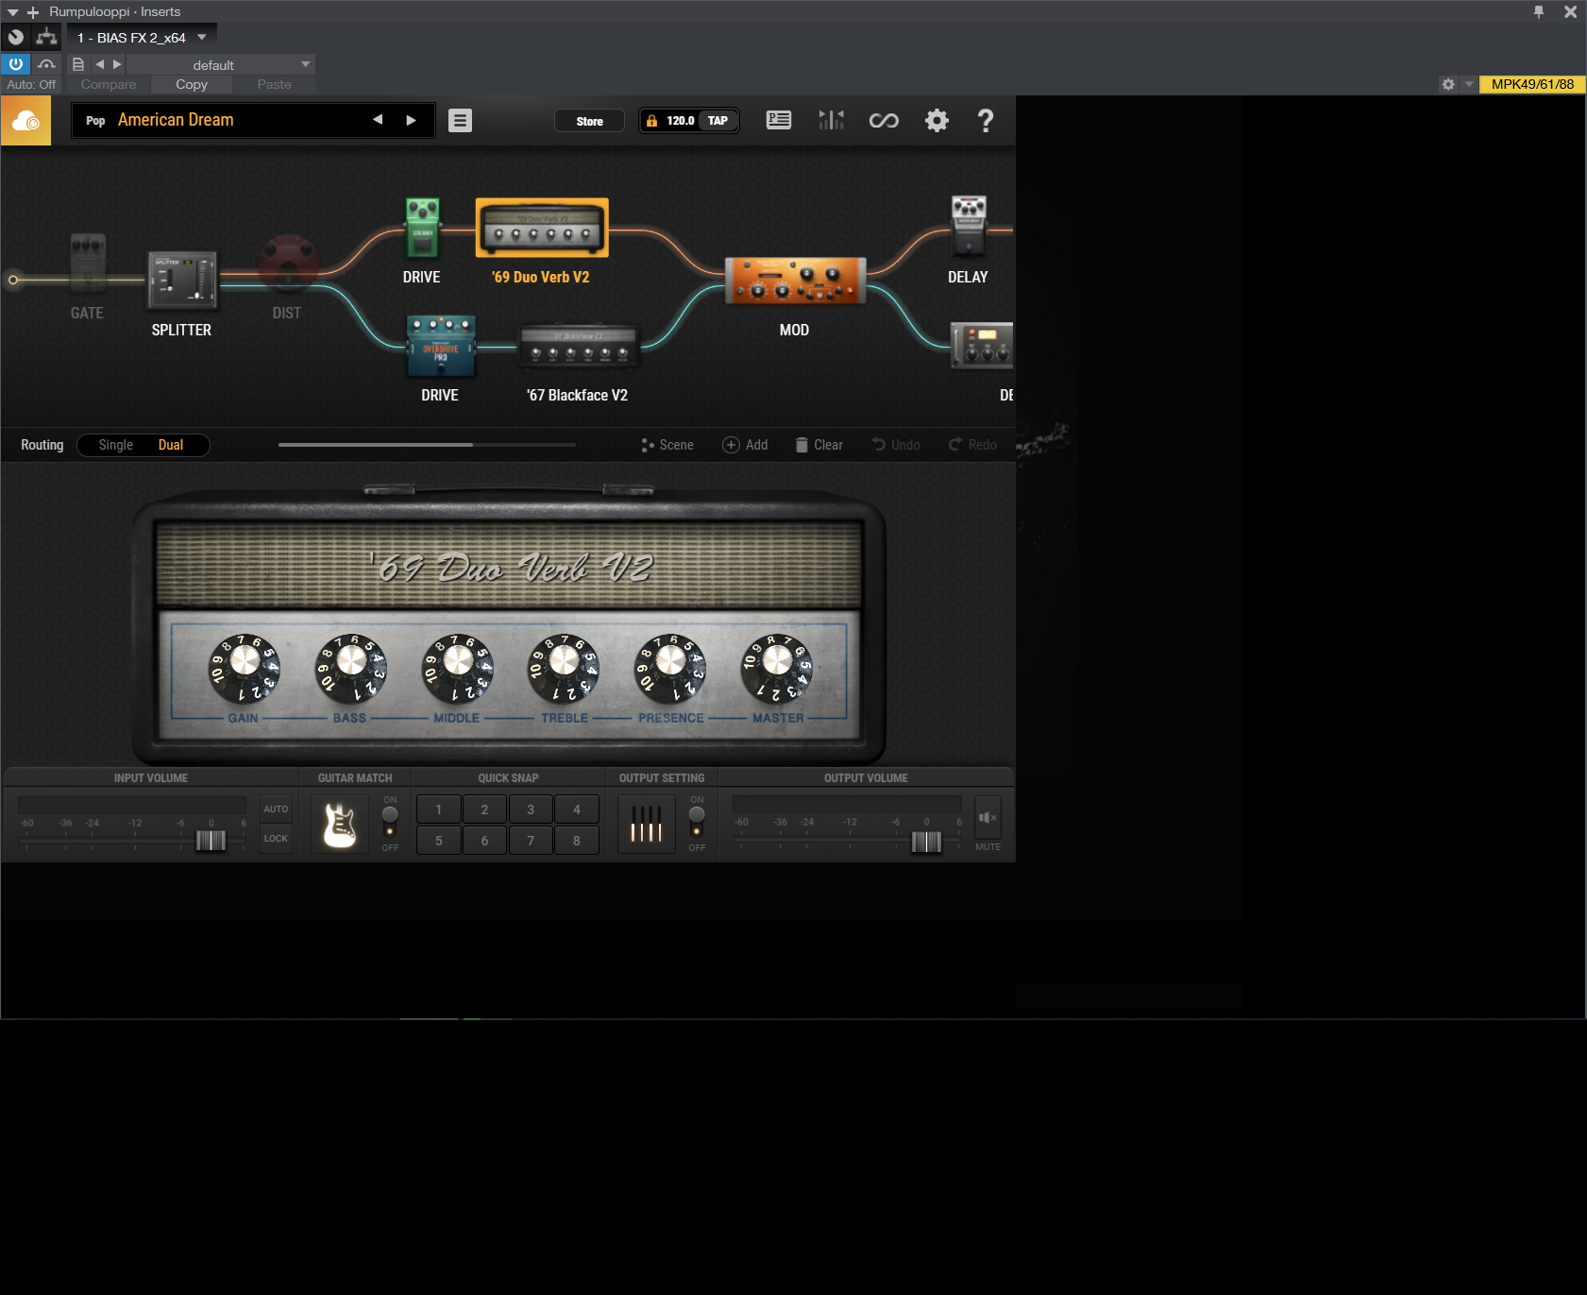This screenshot has height=1295, width=1587.
Task: Click the Scene button
Action: 667,445
